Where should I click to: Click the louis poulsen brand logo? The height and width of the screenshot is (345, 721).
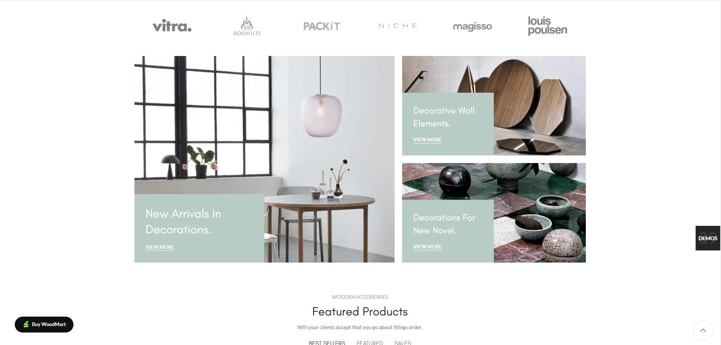pos(548,26)
